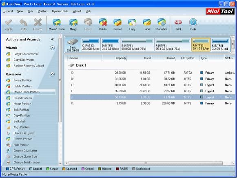Select the C:(FAT32) partition block in disk map
The width and height of the screenshot is (237, 178).
(x=91, y=45)
